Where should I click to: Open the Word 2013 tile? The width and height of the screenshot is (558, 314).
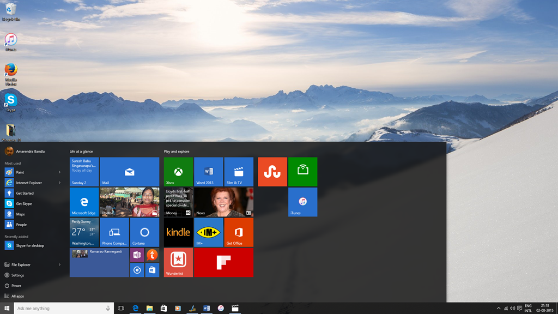[x=209, y=172]
